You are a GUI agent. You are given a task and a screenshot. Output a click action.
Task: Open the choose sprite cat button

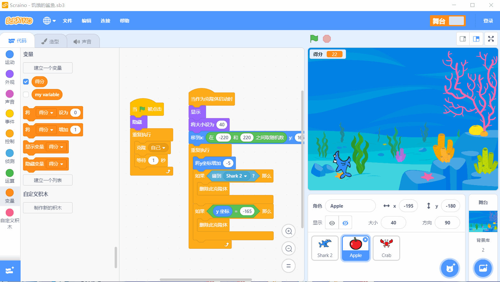pos(450,268)
